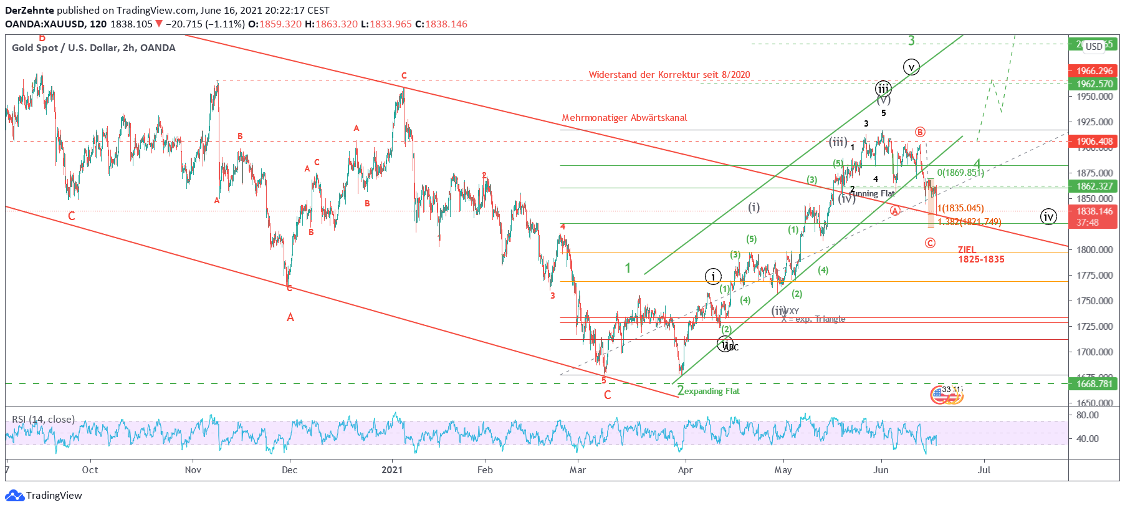Click the 1800.000 price axis tick
Viewport: 1125px width, 510px height.
tap(1094, 250)
